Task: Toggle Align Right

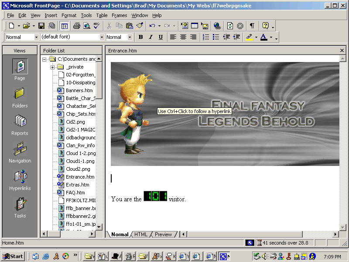Action: 193,37
